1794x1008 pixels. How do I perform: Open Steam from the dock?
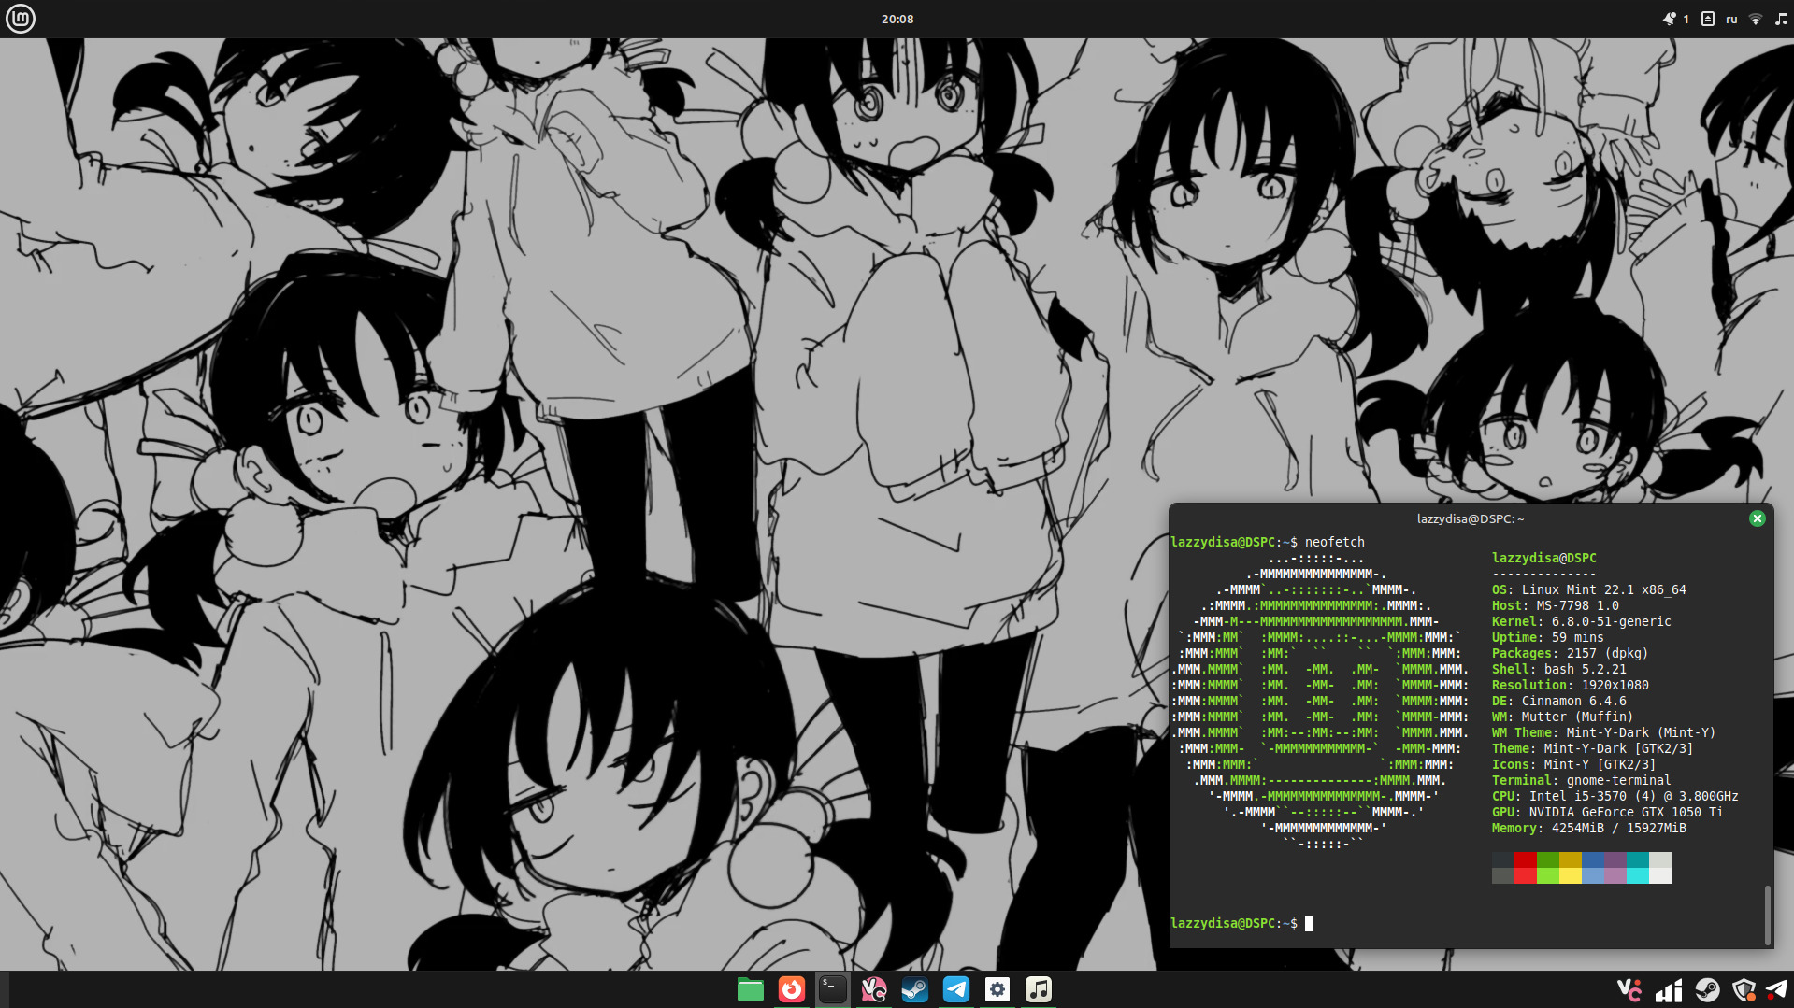[914, 989]
